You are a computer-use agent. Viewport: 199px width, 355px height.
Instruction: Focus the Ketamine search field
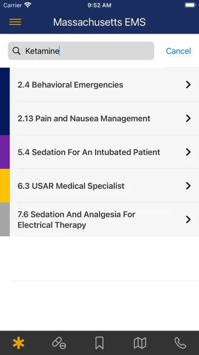coord(81,51)
